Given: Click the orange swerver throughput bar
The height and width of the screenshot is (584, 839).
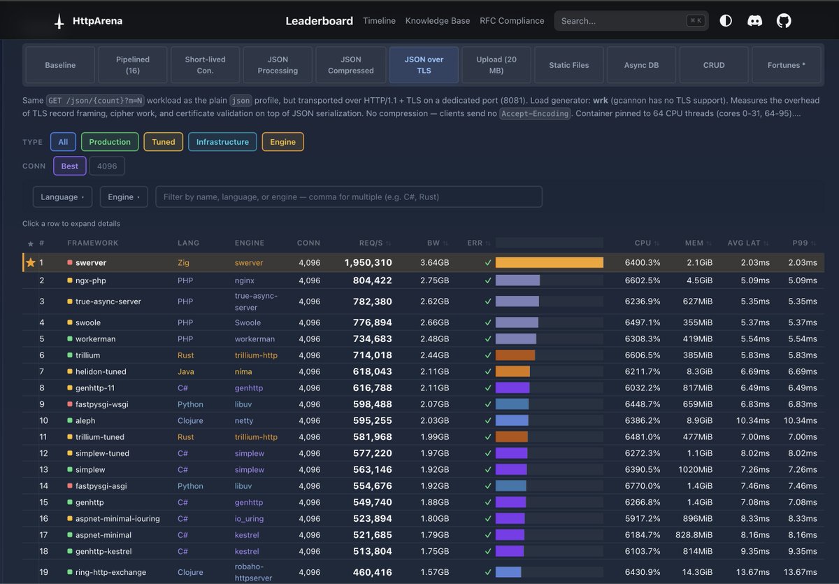Looking at the screenshot, I should point(550,263).
